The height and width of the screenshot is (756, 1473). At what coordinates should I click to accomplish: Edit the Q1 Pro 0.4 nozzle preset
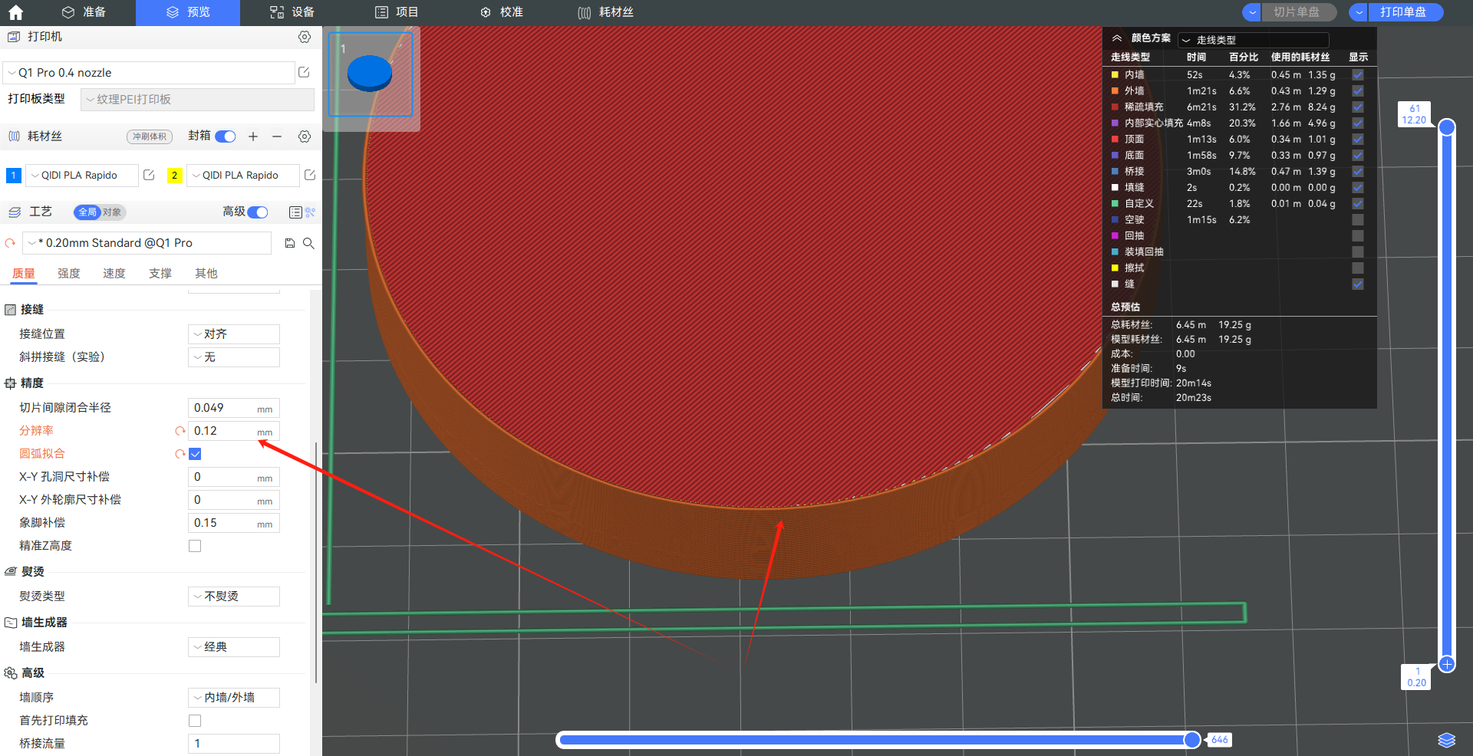[304, 72]
